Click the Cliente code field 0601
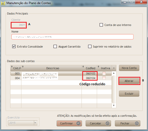Screen dimensions: 148x131 pyautogui.click(x=19, y=25)
